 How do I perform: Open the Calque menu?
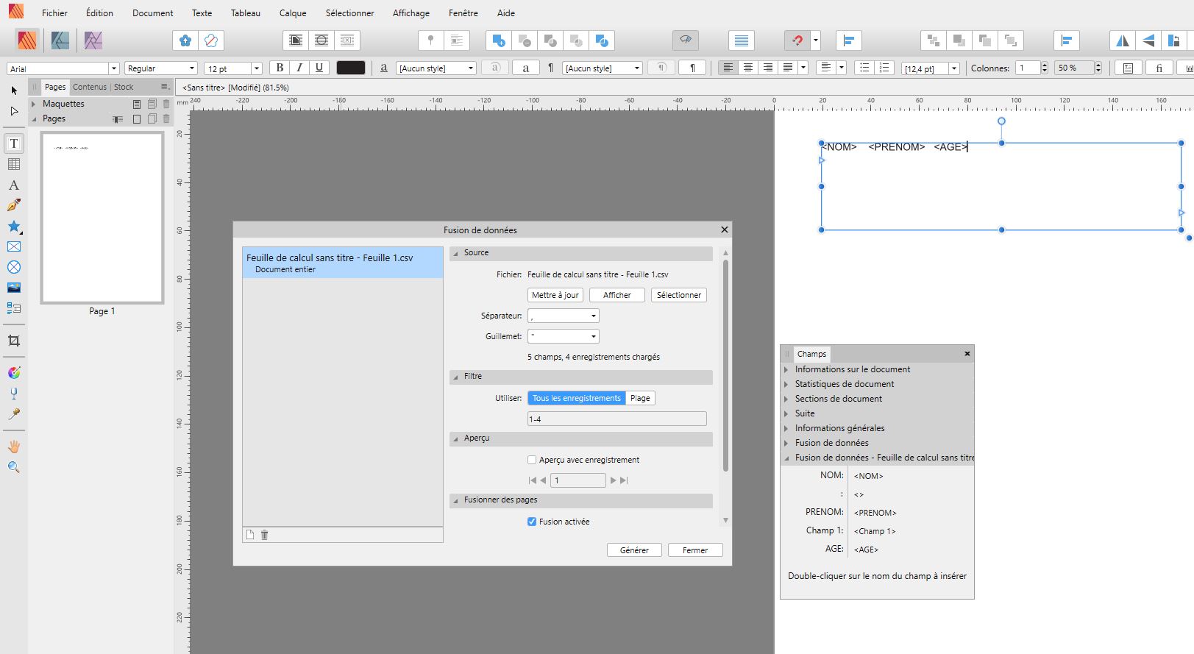[x=293, y=13]
